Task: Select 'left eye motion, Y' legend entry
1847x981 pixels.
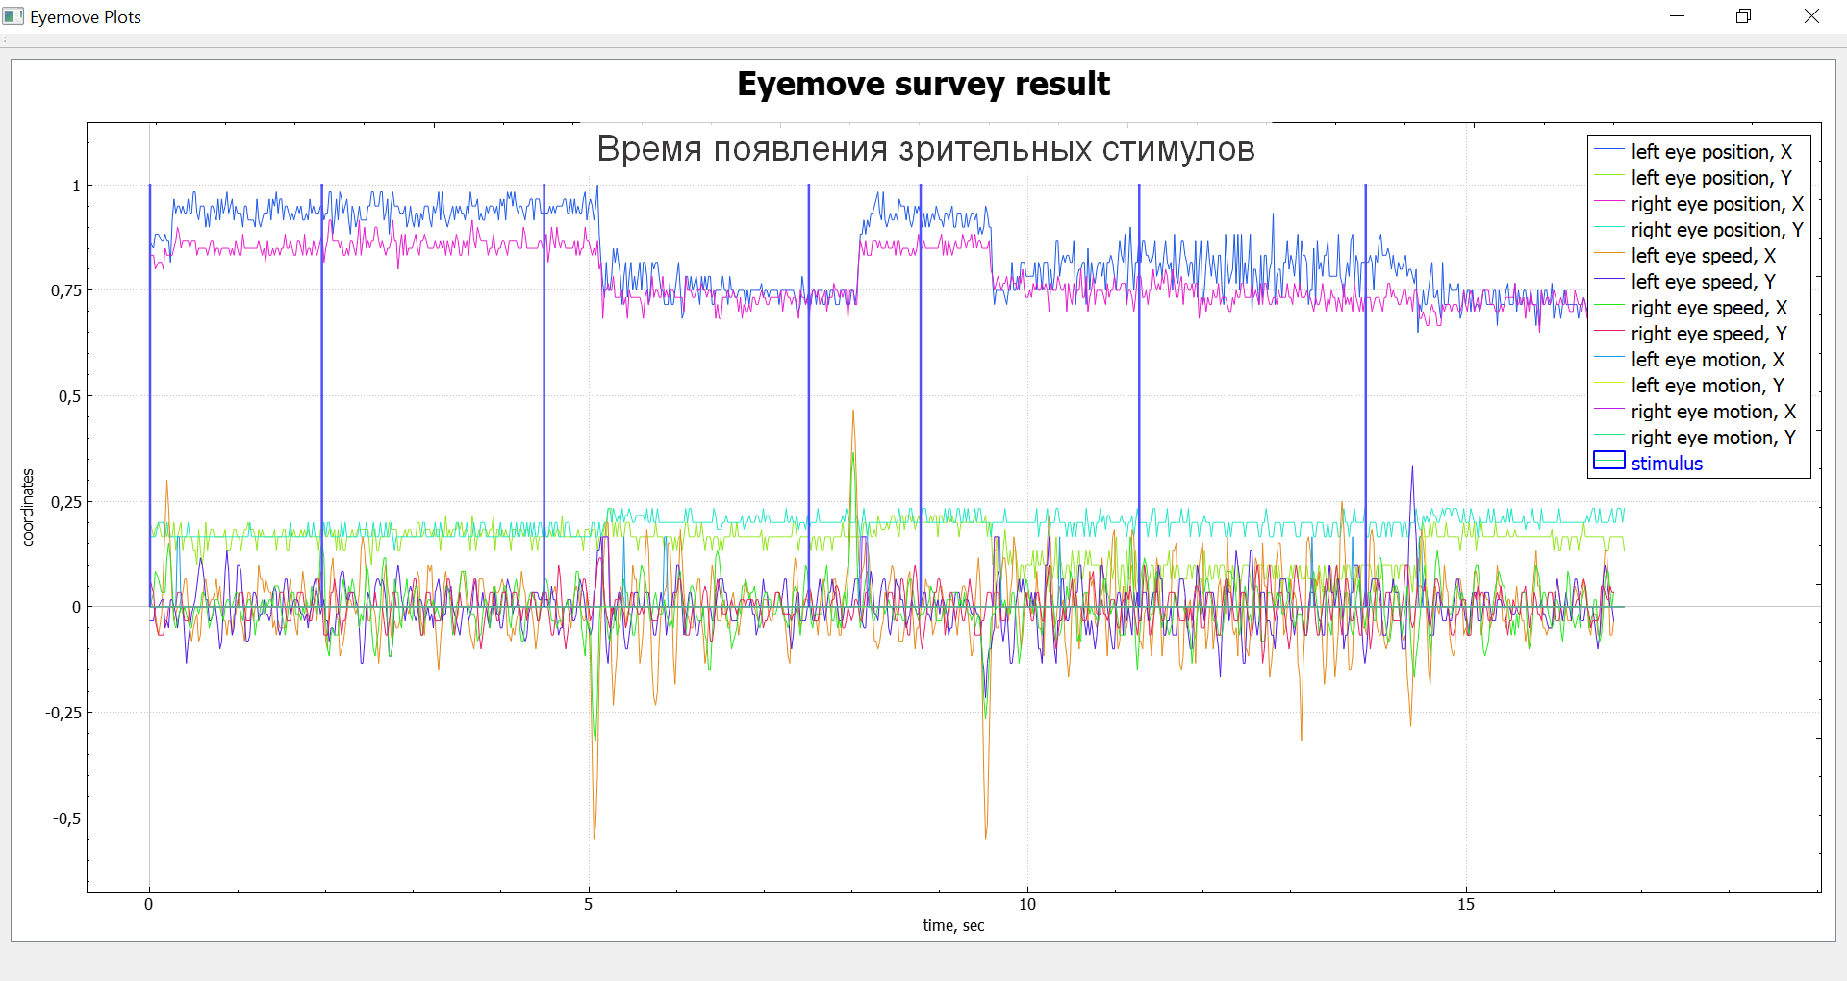Action: point(1708,386)
